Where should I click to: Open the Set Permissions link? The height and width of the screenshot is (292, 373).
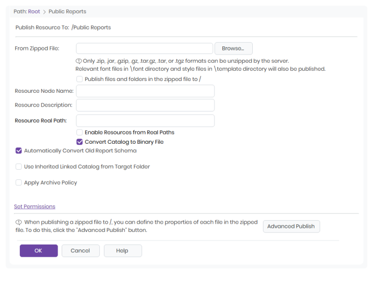click(x=35, y=206)
